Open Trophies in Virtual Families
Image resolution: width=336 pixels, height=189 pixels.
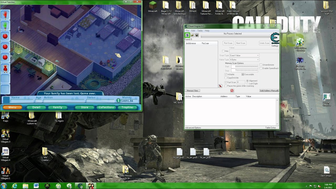[127, 107]
